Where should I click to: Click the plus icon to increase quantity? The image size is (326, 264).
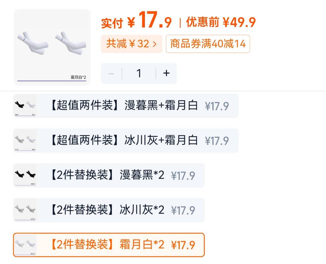[166, 73]
